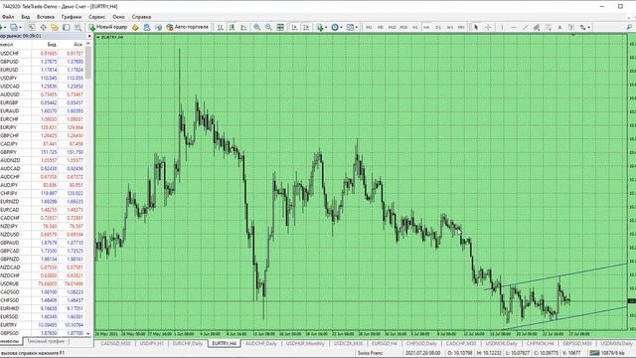The image size is (636, 358).
Task: Select the EURUSD row in Market Watch
Action: (x=43, y=70)
